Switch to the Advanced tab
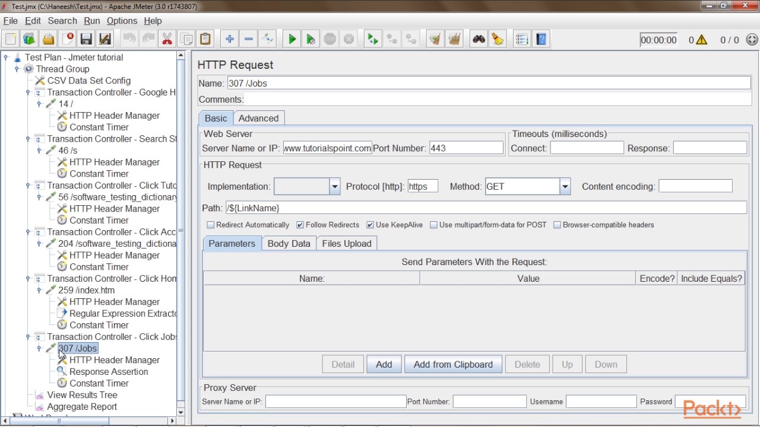Screen dimensions: 760x427 click(258, 118)
